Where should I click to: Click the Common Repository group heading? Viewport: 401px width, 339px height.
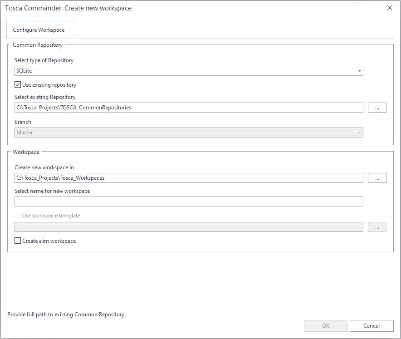38,45
